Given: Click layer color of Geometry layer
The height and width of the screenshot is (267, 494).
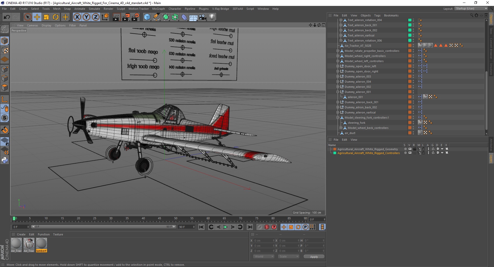Looking at the screenshot, I should [335, 149].
